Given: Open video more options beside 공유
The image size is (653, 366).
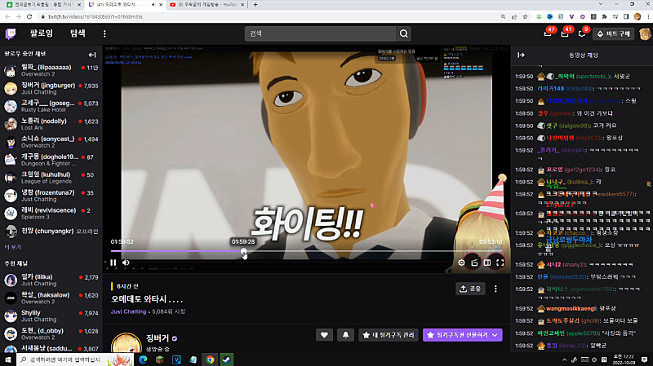Looking at the screenshot, I should click(495, 289).
